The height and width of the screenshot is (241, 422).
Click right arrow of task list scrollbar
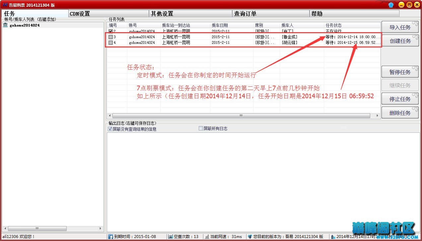[377, 116]
